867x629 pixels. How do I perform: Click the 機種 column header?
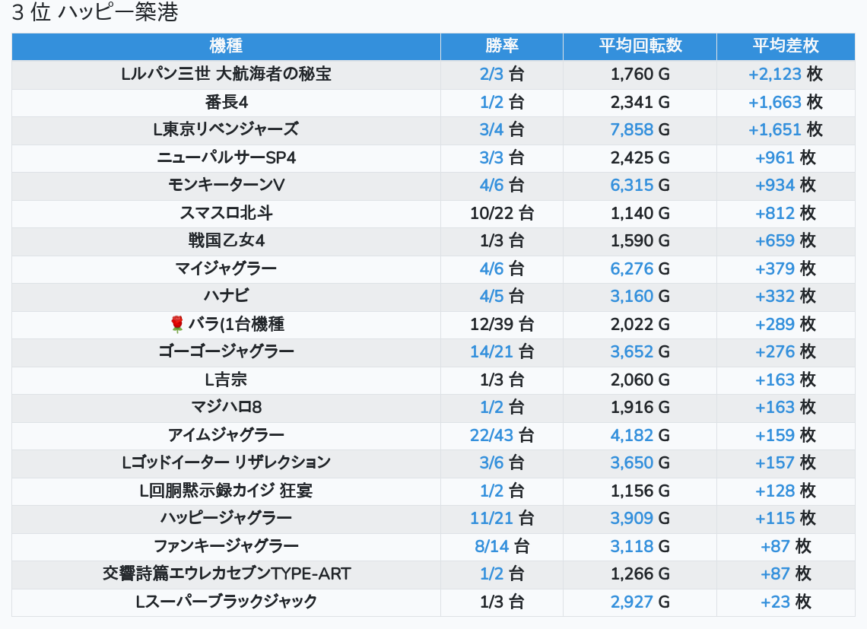(226, 46)
